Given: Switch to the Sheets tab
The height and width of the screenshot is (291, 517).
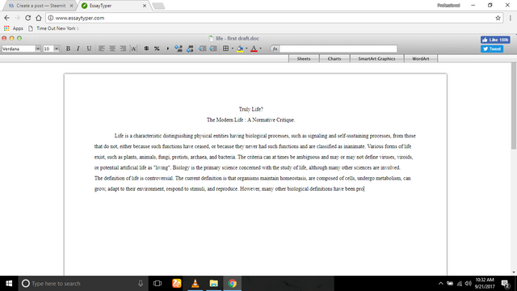Looking at the screenshot, I should pyautogui.click(x=304, y=59).
